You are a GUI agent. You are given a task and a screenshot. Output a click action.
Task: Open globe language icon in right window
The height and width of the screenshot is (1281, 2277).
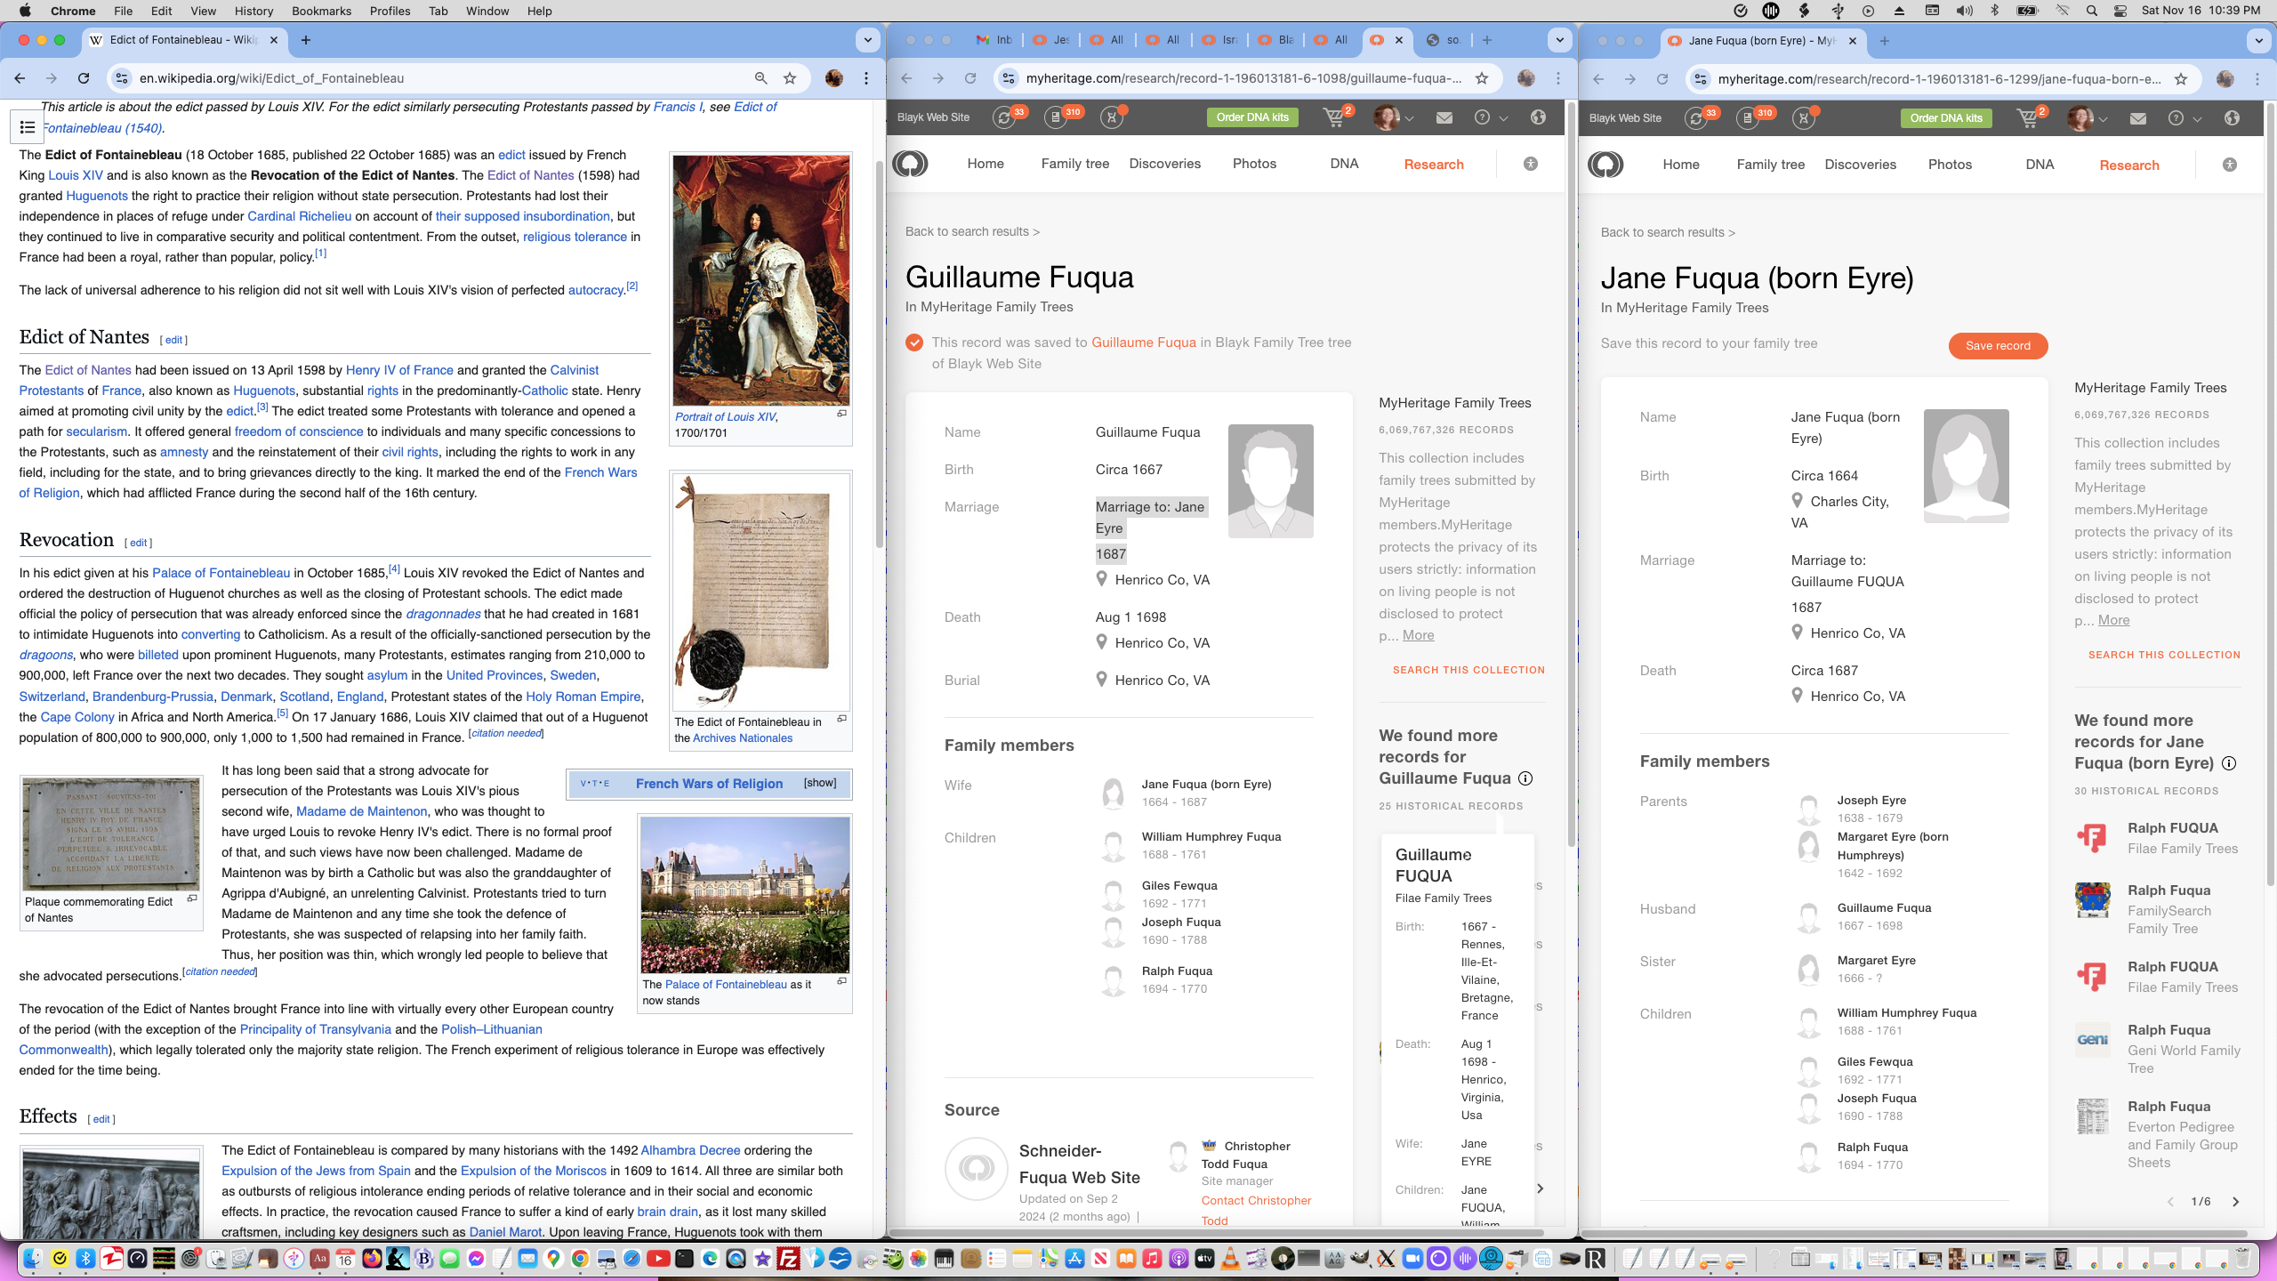[x=2232, y=118]
